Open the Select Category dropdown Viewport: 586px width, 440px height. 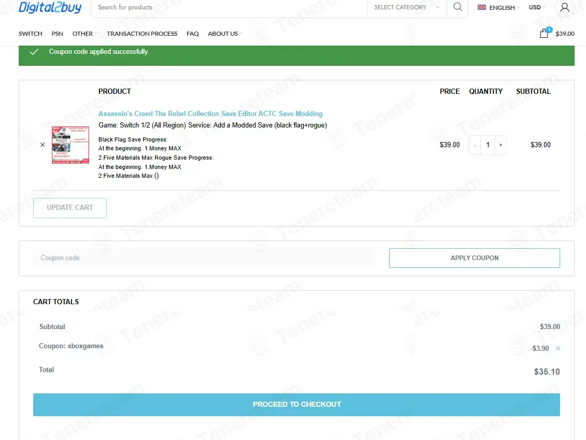407,7
